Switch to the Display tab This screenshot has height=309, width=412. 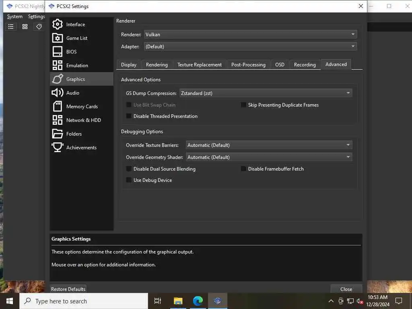click(x=129, y=65)
